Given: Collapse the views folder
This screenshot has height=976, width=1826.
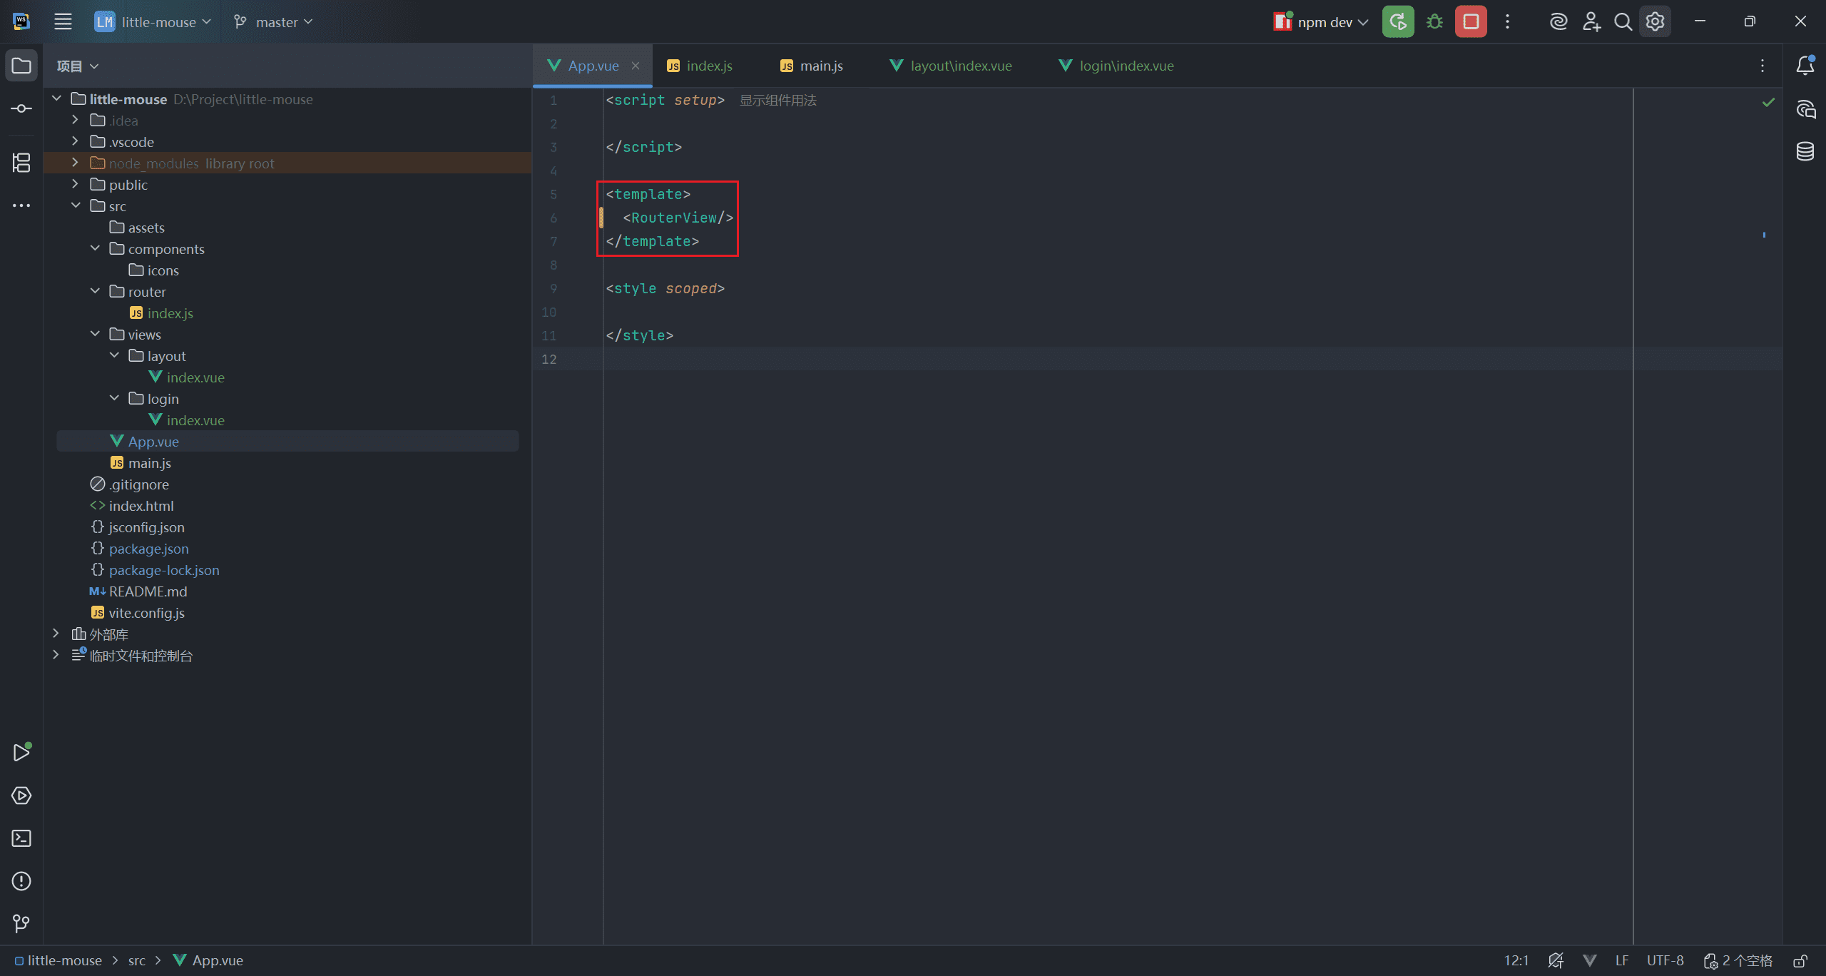Looking at the screenshot, I should tap(95, 334).
